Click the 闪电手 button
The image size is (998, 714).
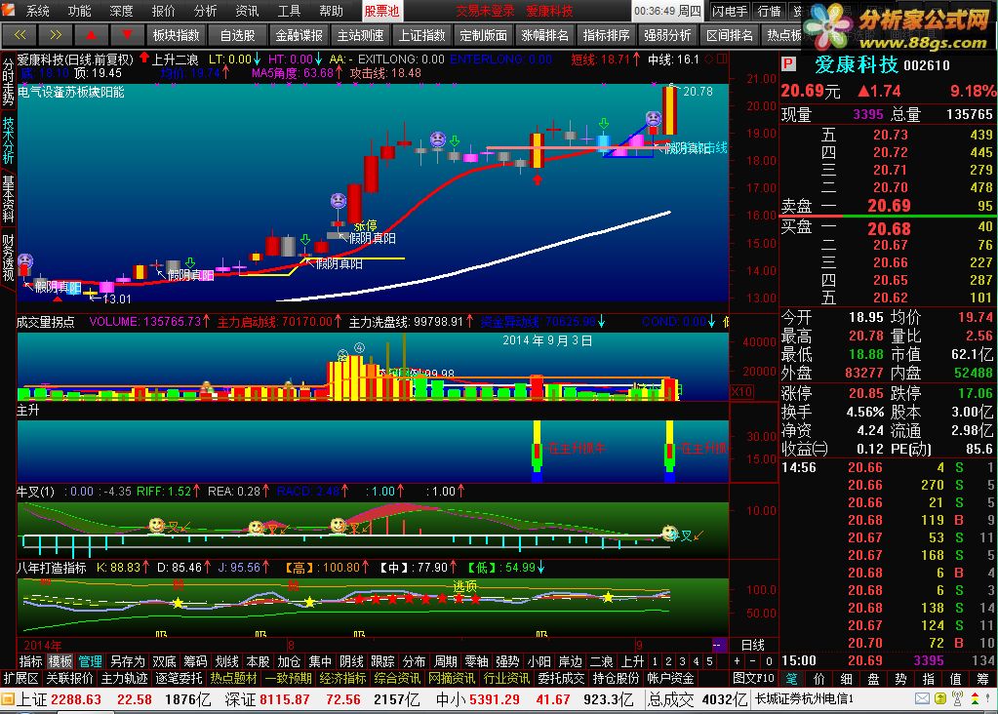[730, 11]
